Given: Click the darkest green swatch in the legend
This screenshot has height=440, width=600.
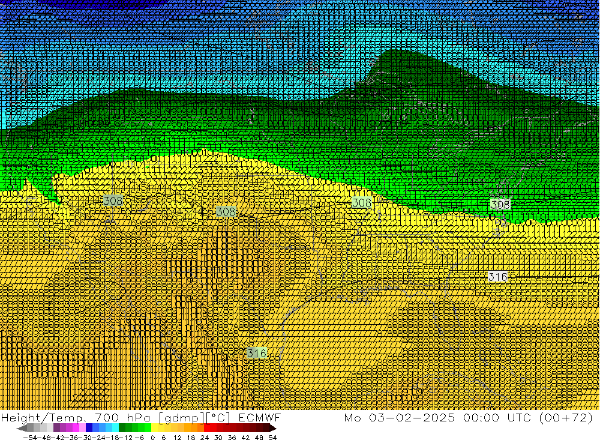Looking at the screenshot, I should click(122, 428).
